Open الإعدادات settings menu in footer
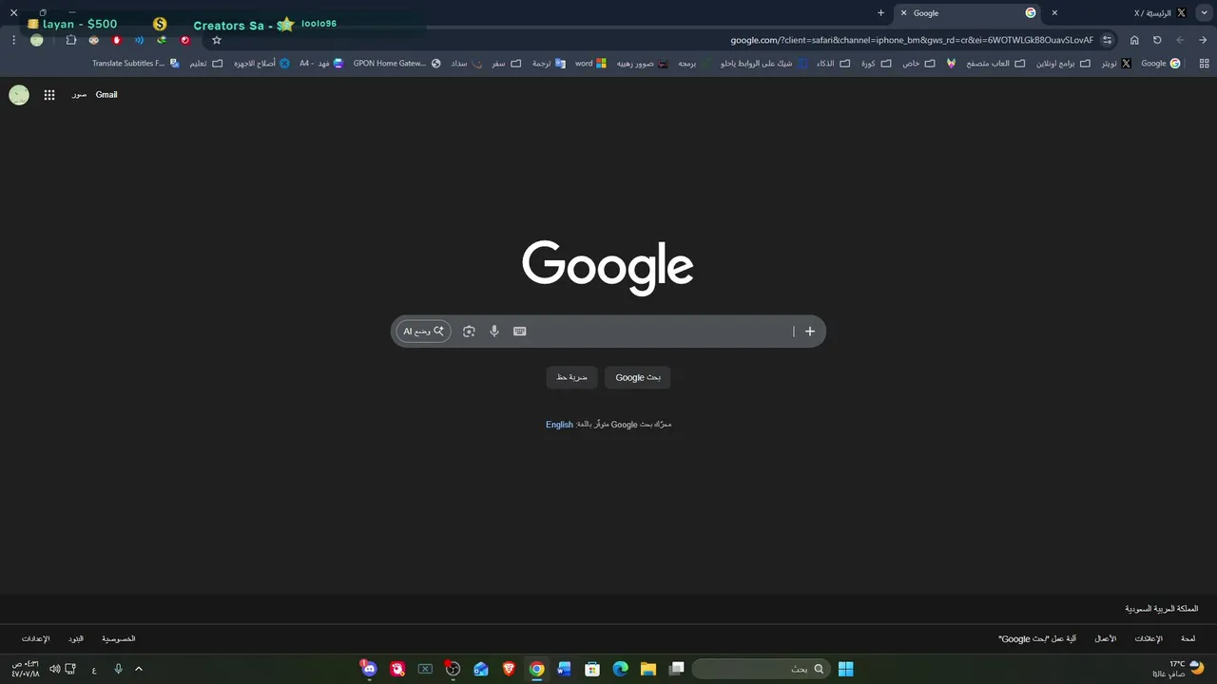 tap(36, 639)
